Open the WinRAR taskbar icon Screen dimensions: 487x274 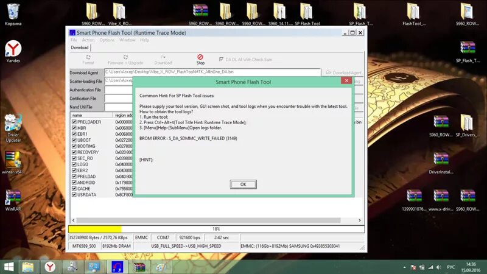point(139,267)
